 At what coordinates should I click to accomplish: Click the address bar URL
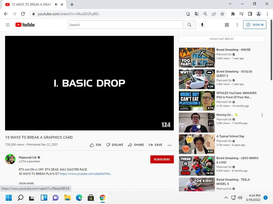click(69, 14)
